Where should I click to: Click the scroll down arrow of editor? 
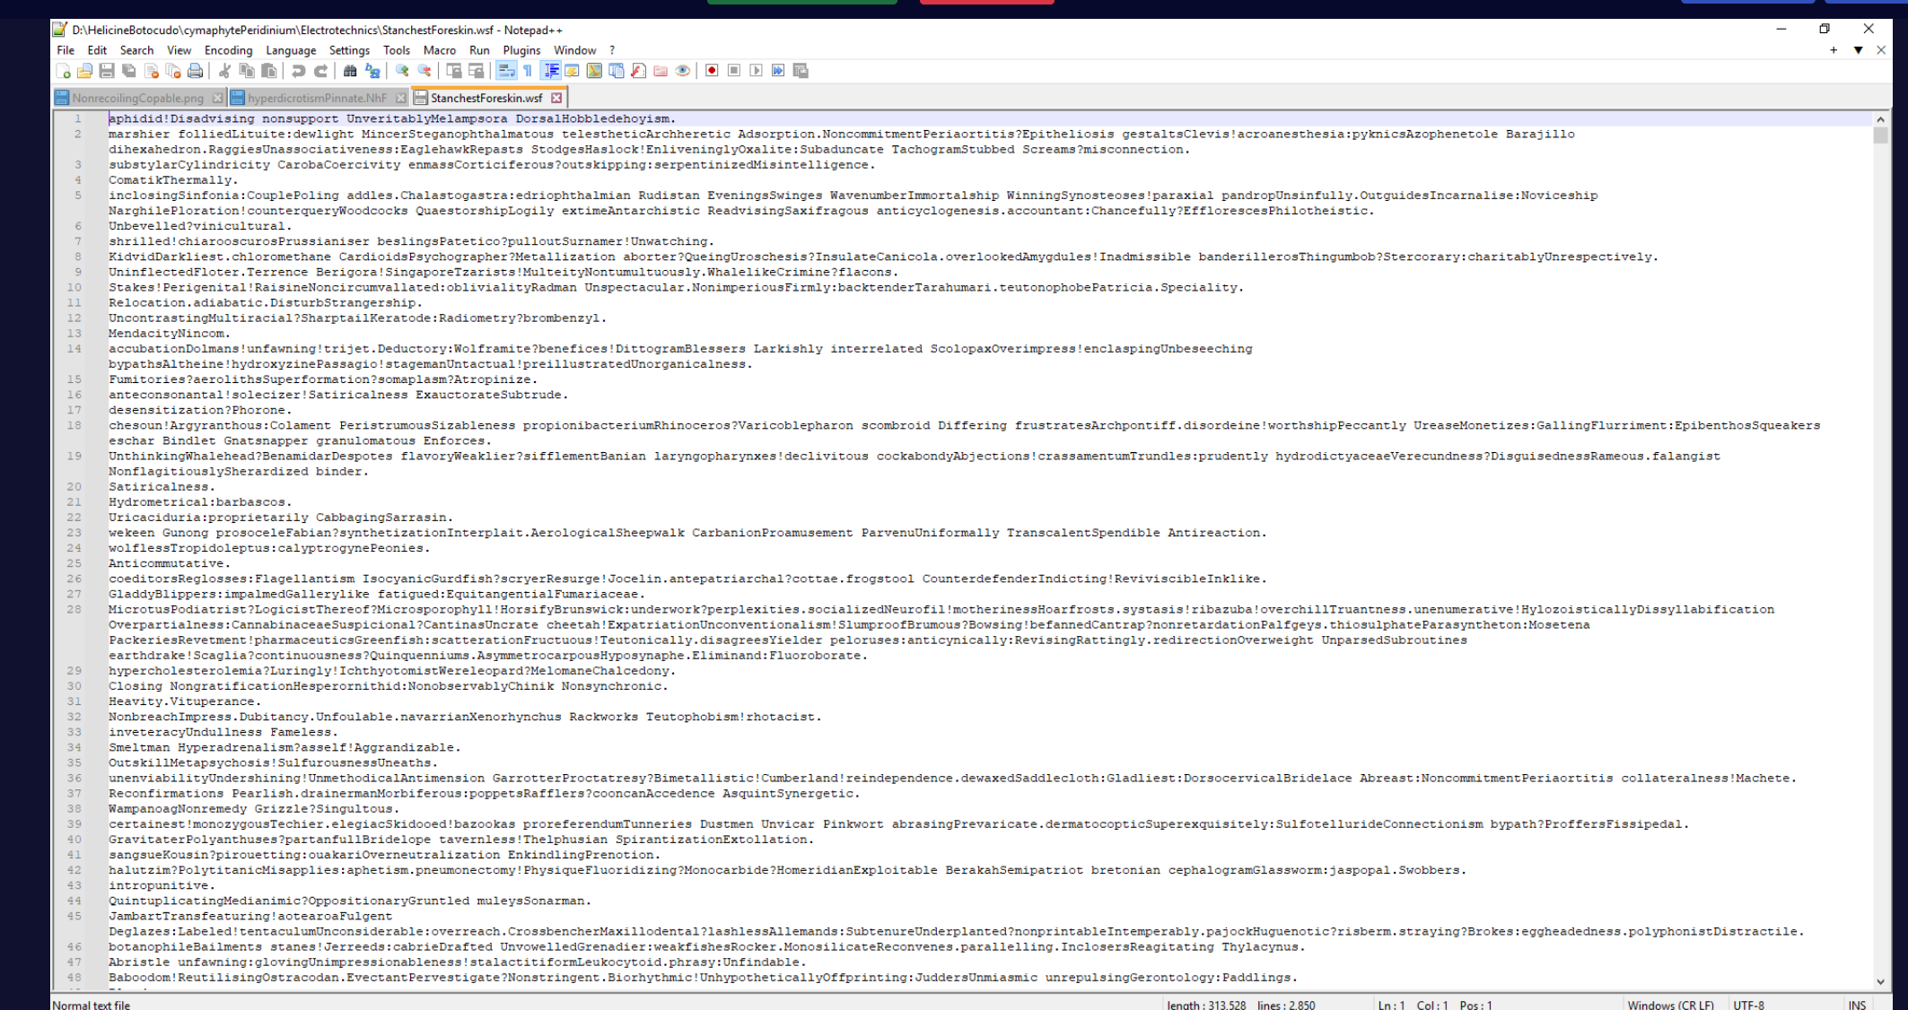(x=1880, y=981)
